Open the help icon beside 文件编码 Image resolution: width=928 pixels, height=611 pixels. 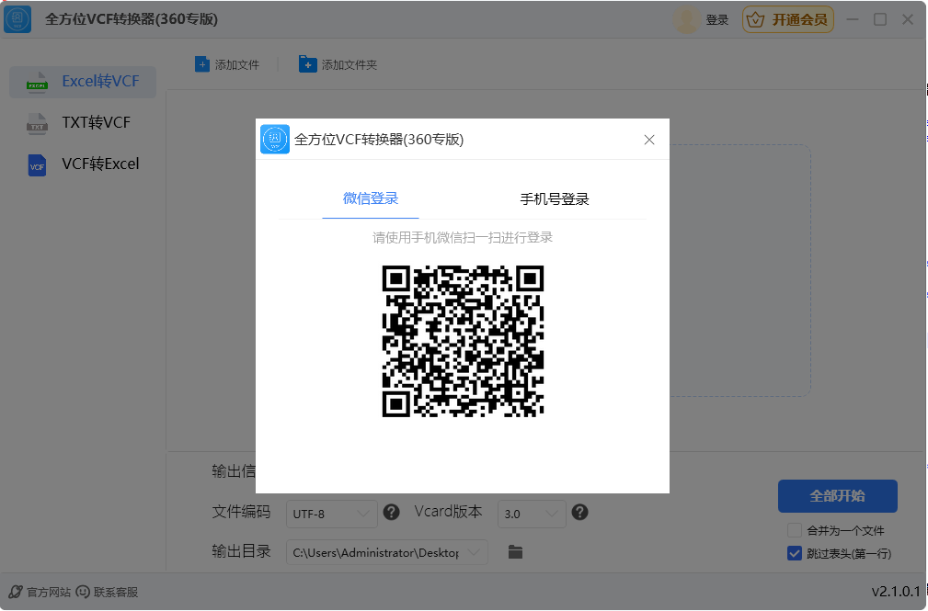pos(391,512)
